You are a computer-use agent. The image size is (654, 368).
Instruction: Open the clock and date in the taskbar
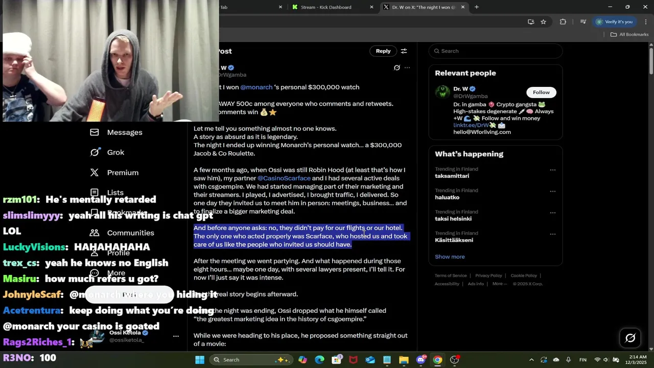(636, 360)
